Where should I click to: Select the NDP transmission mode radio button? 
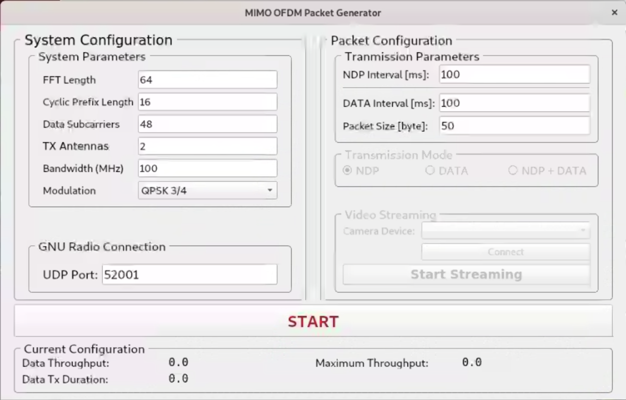(347, 171)
